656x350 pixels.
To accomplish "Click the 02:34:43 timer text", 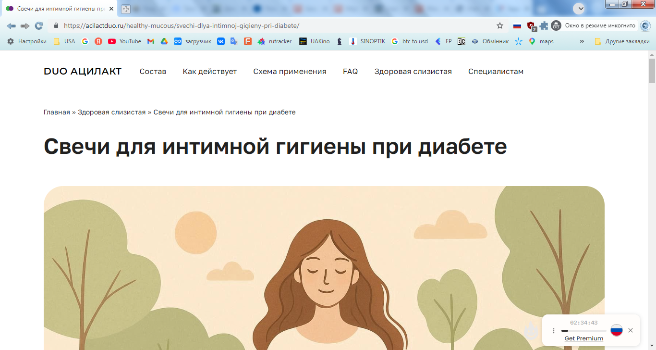I will tap(584, 323).
